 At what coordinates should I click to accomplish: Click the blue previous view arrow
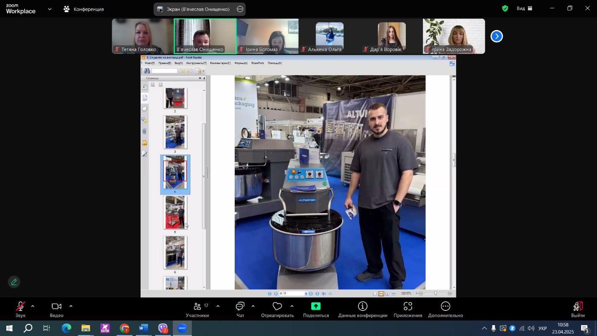[x=324, y=294]
